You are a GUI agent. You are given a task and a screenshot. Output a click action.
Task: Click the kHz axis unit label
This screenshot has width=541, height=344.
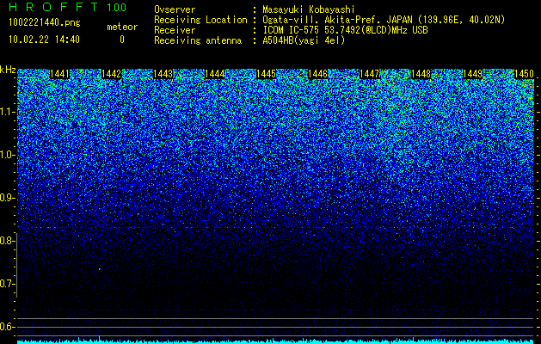click(x=8, y=70)
